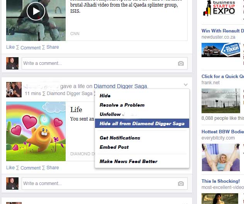244x204 pixels.
Task: Click your profile picture beside Diamond Digger comment box
Action: point(12,184)
